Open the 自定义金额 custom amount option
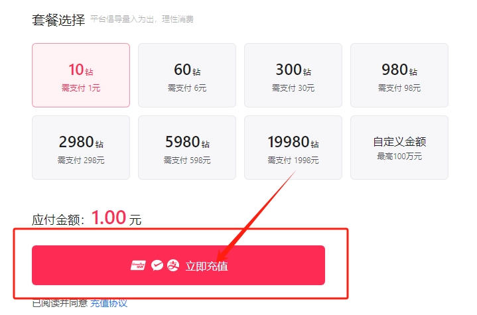The height and width of the screenshot is (315, 477). point(399,147)
